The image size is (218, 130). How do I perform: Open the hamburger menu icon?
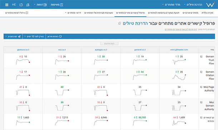(x=7, y=5)
